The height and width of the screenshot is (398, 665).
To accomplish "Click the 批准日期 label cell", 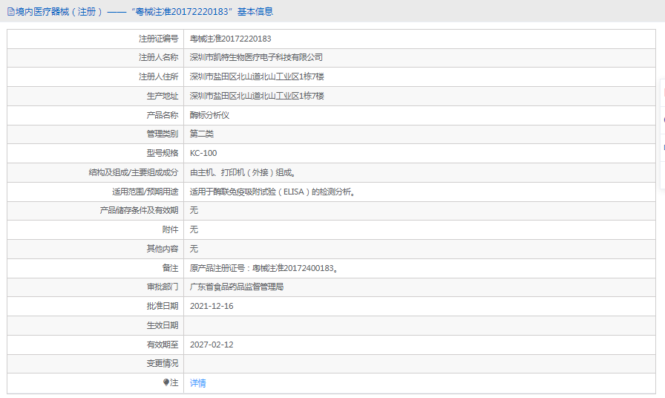I will tap(96, 307).
